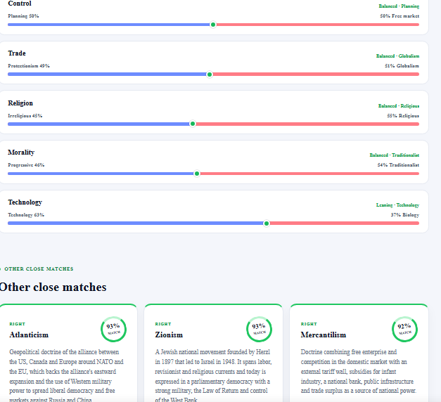The height and width of the screenshot is (402, 441).
Task: Click the 'Technology 63%' label
Action: click(26, 215)
